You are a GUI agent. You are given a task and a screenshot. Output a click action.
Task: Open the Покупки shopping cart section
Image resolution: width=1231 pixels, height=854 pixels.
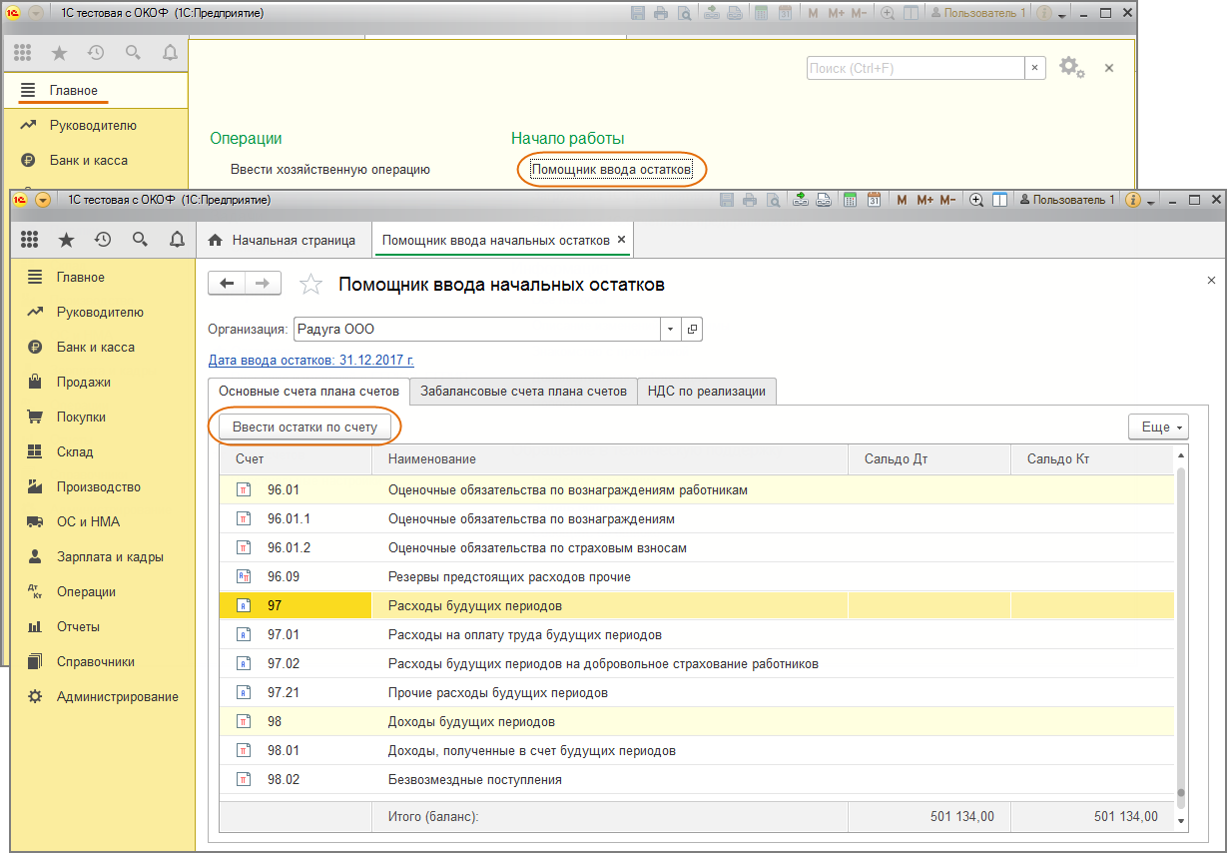pos(80,417)
